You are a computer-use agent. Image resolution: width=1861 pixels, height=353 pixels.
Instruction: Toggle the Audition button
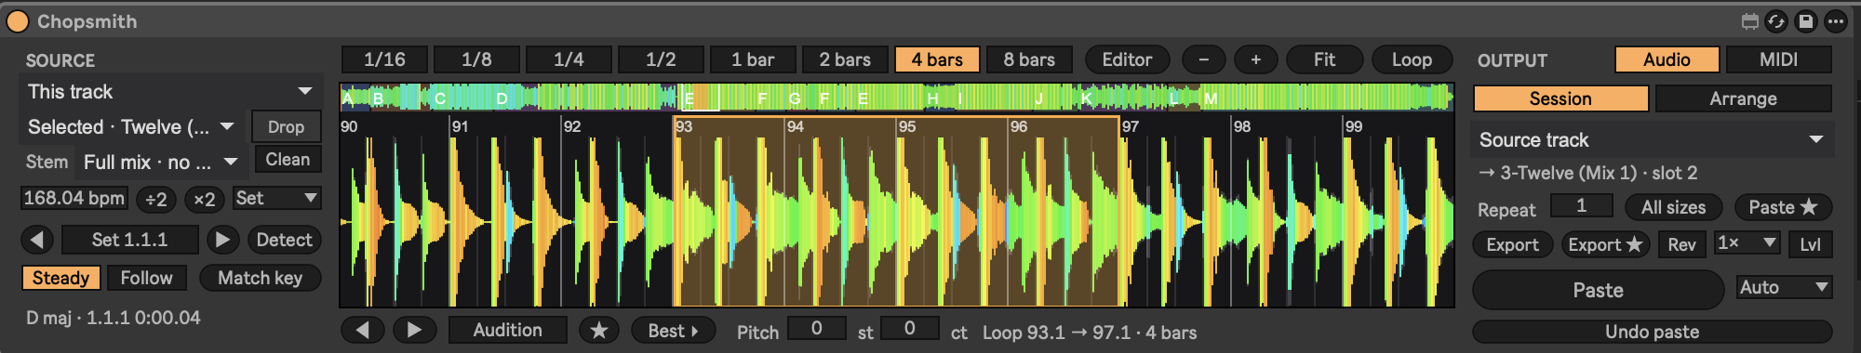tap(507, 330)
